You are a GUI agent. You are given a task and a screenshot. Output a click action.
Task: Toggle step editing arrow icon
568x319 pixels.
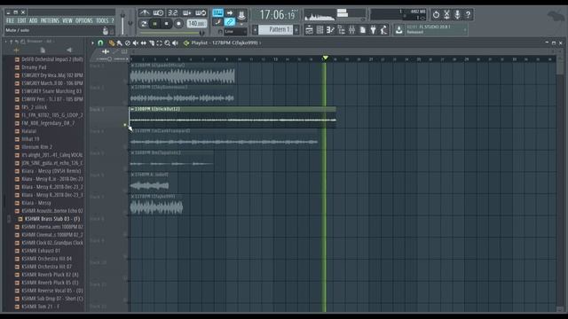click(230, 13)
